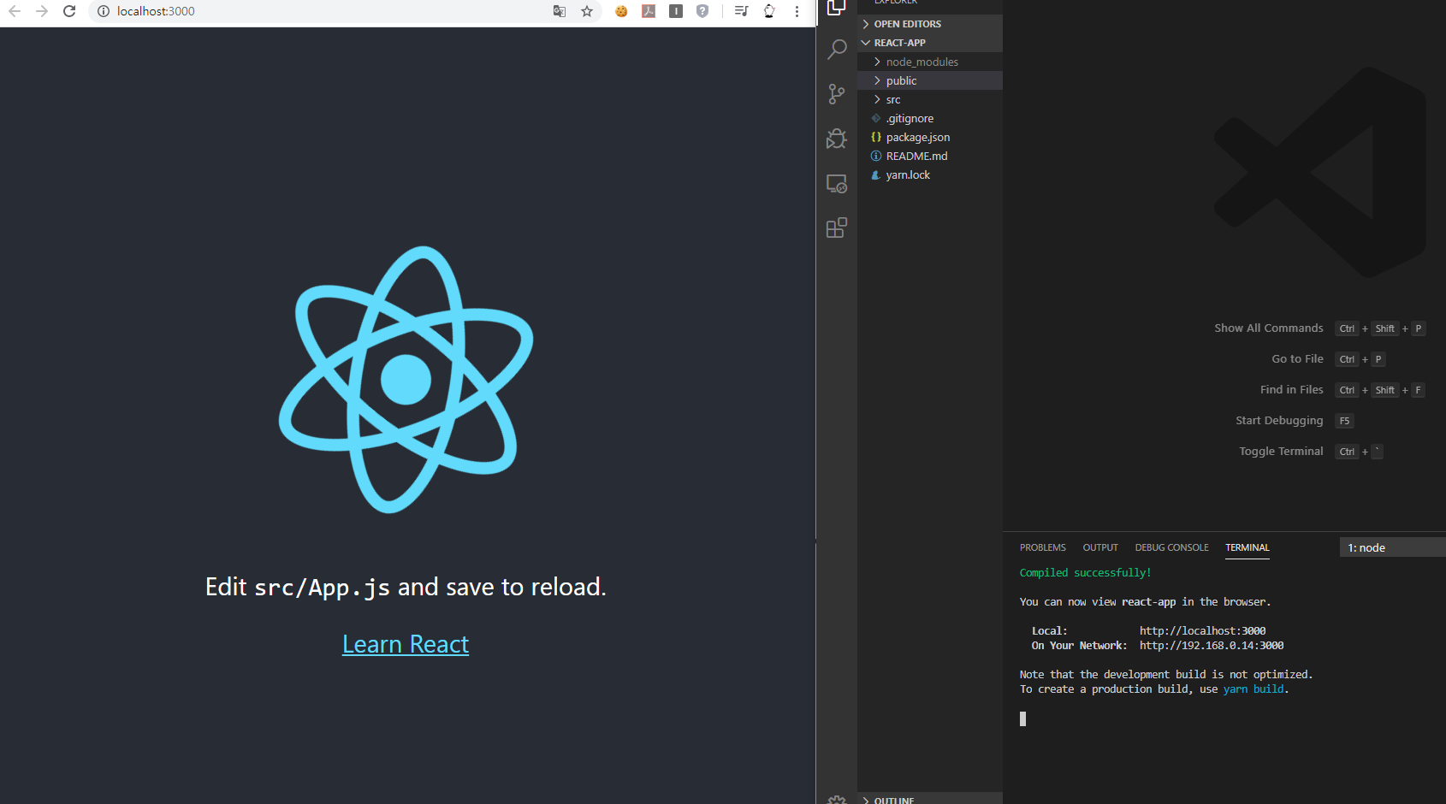Click the translate page icon
This screenshot has height=804, width=1446.
(560, 11)
